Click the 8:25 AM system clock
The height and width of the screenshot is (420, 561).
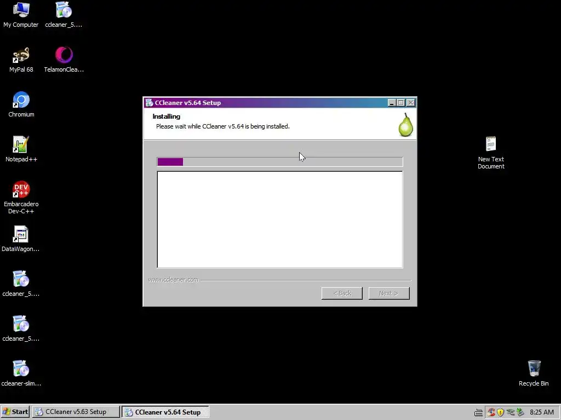click(542, 412)
